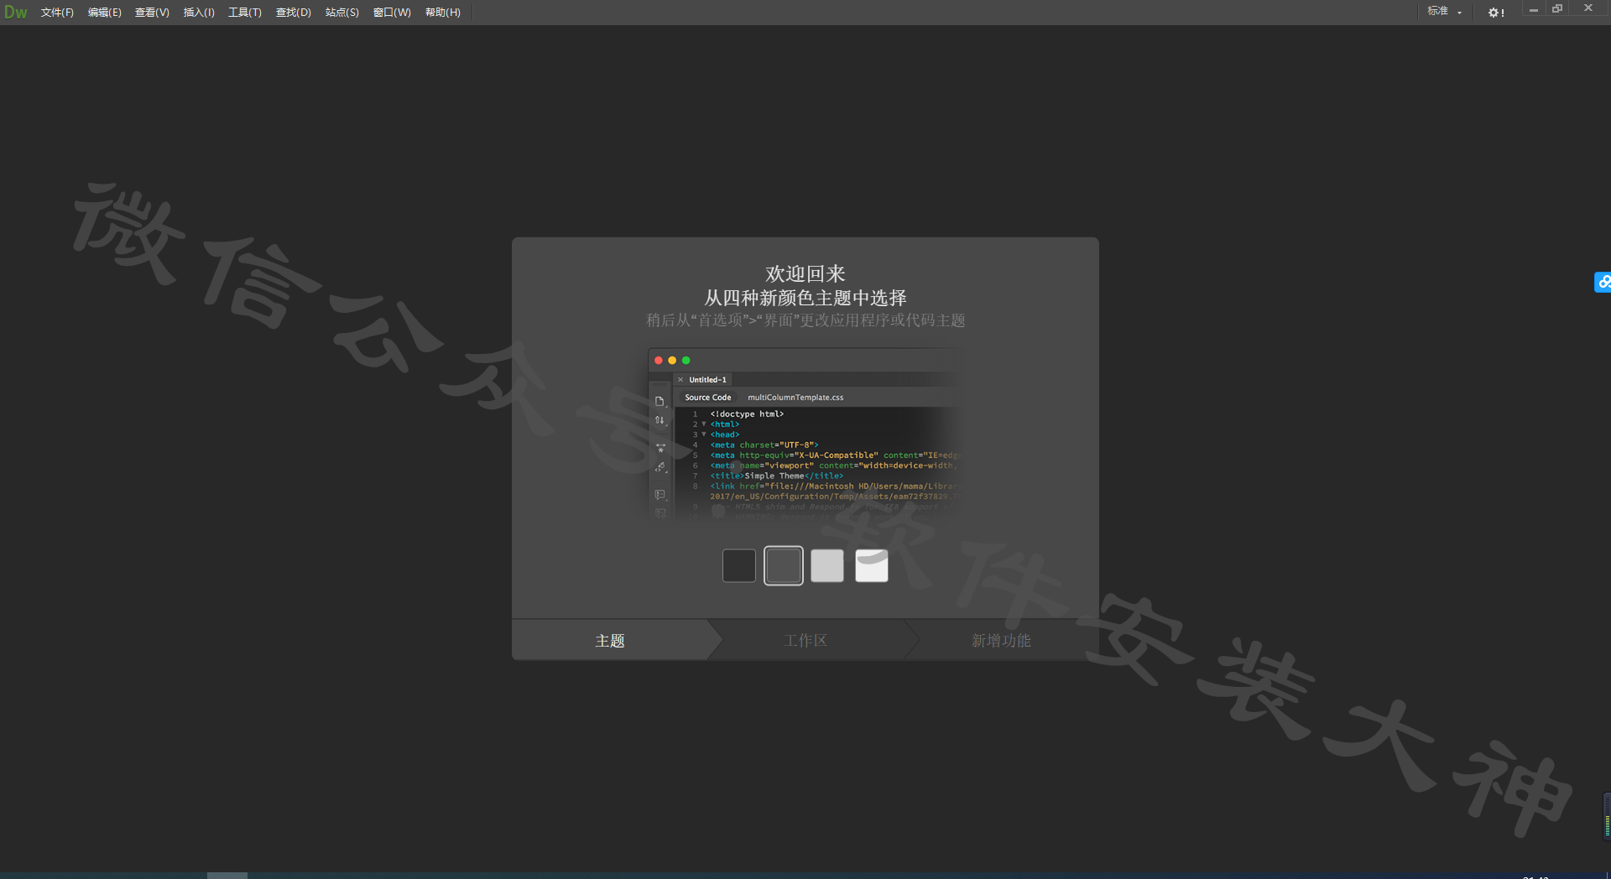Open the 查找(D) menu
This screenshot has width=1611, height=879.
[x=294, y=13]
